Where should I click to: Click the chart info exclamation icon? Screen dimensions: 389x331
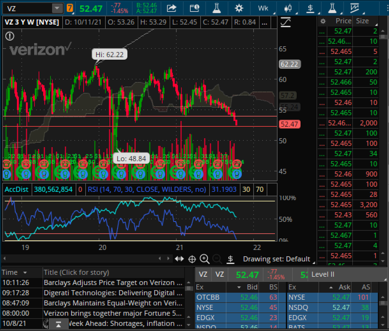(10, 36)
